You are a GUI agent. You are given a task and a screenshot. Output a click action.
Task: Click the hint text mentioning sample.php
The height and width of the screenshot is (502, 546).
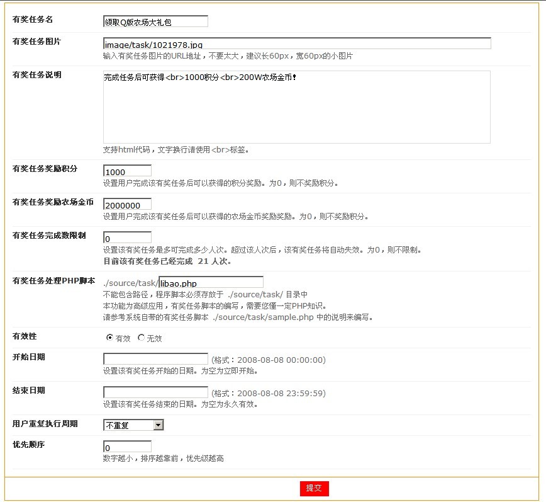[238, 317]
